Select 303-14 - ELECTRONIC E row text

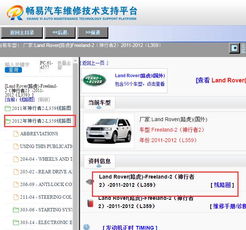[46, 223]
